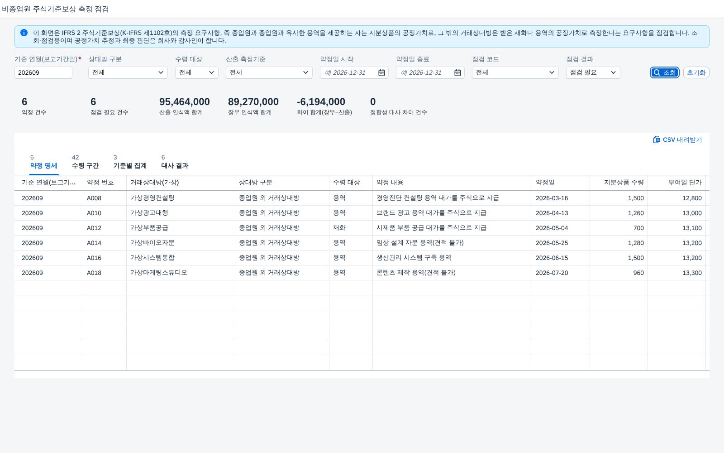The image size is (724, 453).
Task: Click the 거래상대방(가상) column header
Action: point(181,183)
